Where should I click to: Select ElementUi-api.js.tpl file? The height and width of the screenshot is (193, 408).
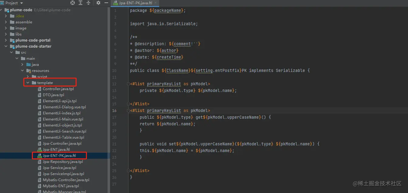click(60, 101)
